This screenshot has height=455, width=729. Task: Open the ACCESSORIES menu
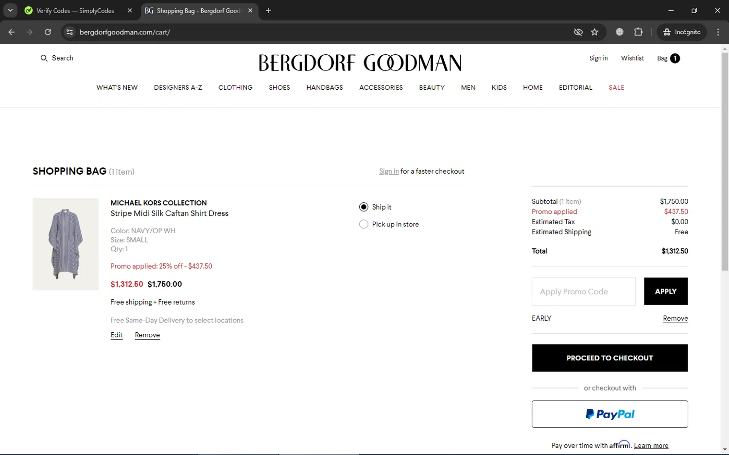pyautogui.click(x=381, y=88)
